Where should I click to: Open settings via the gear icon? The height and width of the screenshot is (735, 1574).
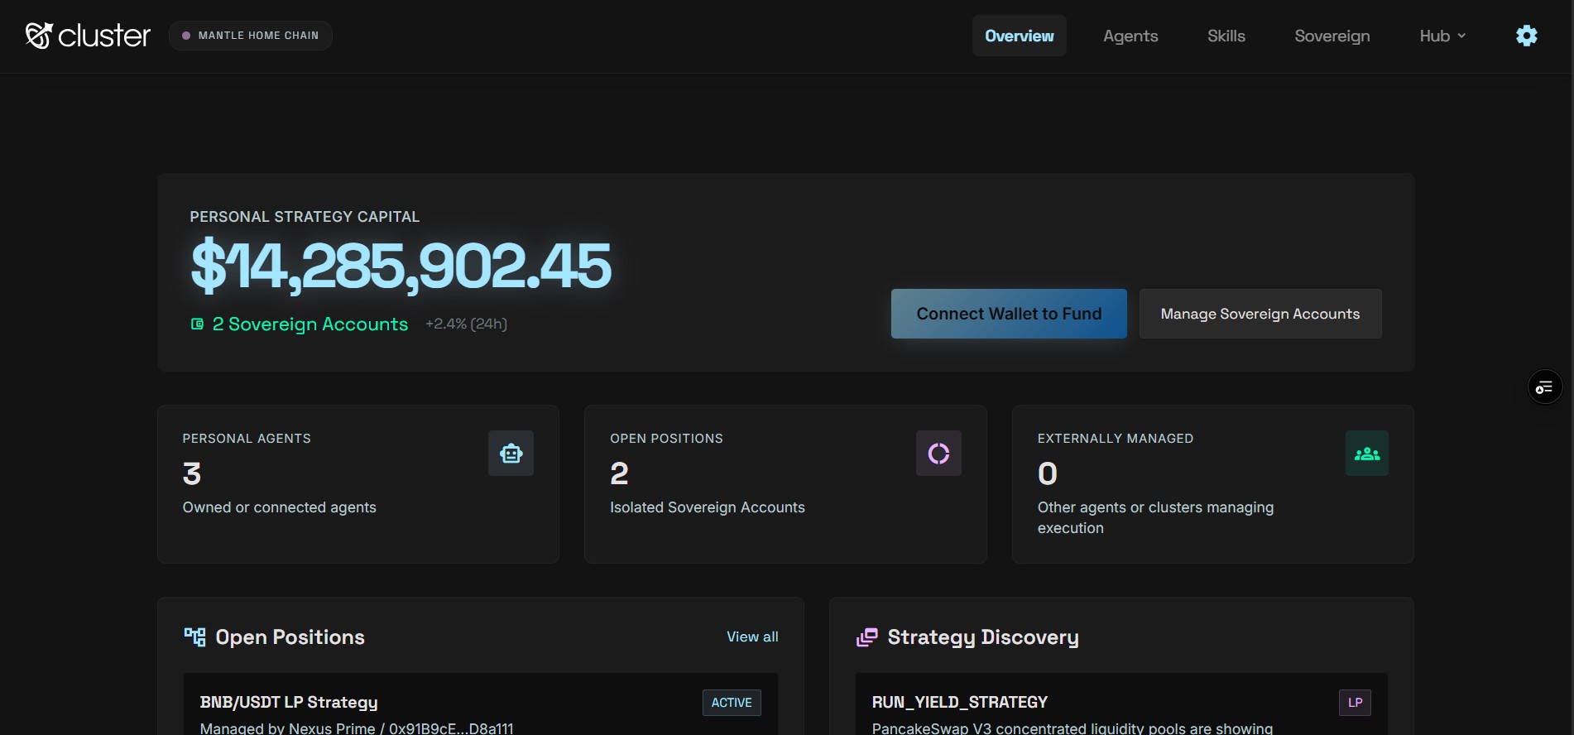(x=1527, y=36)
